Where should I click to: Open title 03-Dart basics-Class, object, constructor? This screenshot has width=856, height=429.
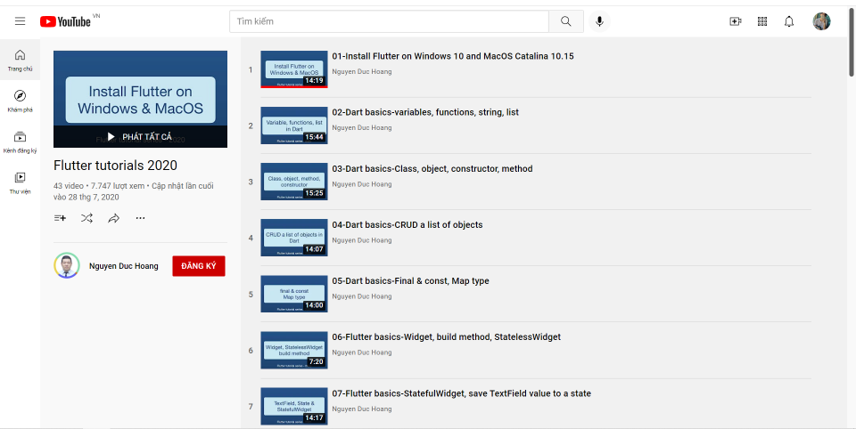pos(432,168)
